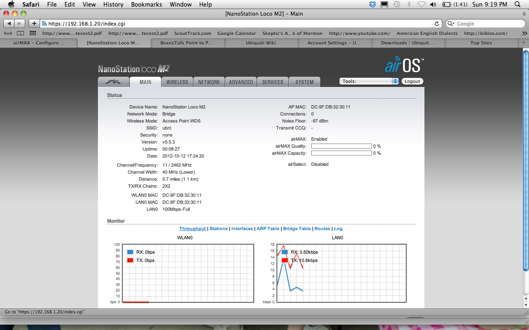Open ScoutTrack.com bookmark

(x=193, y=33)
